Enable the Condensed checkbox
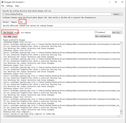The width and height of the screenshot is (126, 123). pyautogui.click(x=96, y=32)
